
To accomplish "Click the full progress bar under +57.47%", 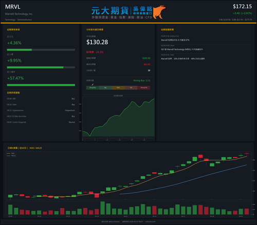I will click(41, 85).
